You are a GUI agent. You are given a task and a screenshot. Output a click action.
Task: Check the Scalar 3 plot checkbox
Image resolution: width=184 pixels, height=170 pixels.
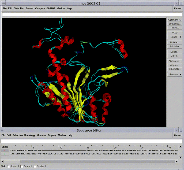[35, 167]
